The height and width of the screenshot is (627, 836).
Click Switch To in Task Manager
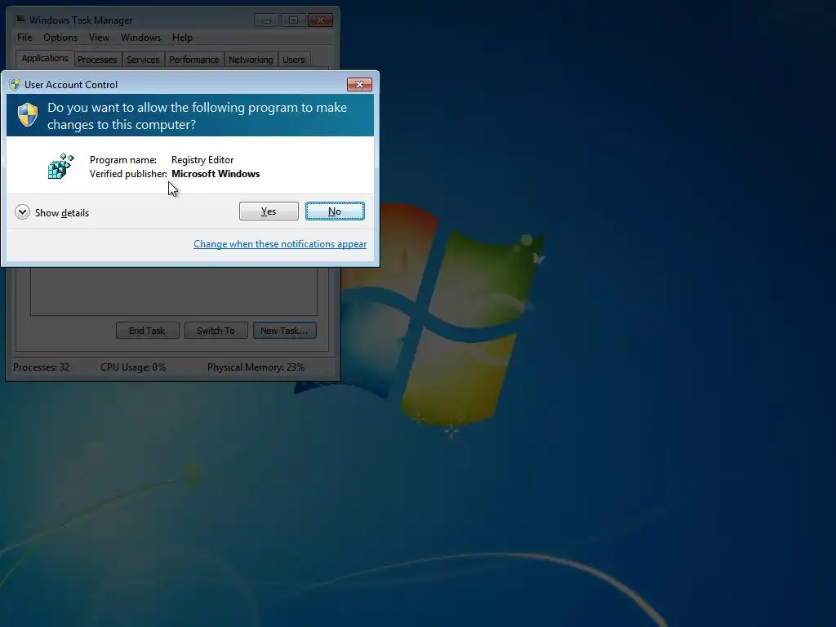click(x=216, y=331)
